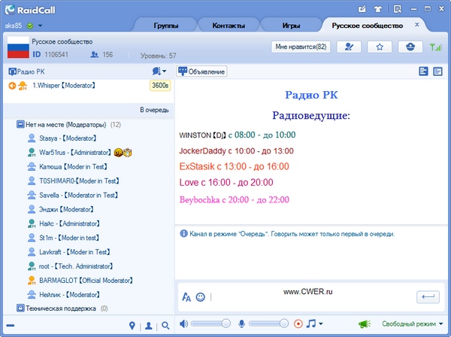This screenshot has height=337, width=451.
Task: Click the search magnifier icon in channel panel
Action: click(x=165, y=326)
